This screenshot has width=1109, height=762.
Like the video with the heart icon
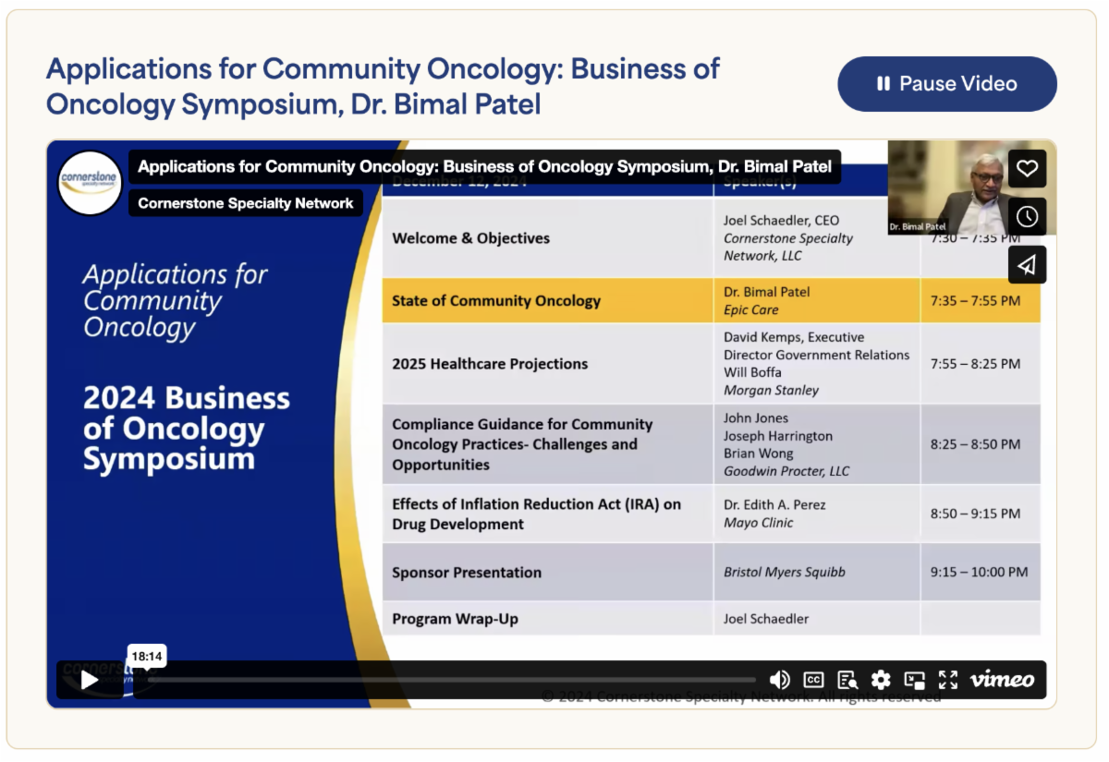point(1027,169)
